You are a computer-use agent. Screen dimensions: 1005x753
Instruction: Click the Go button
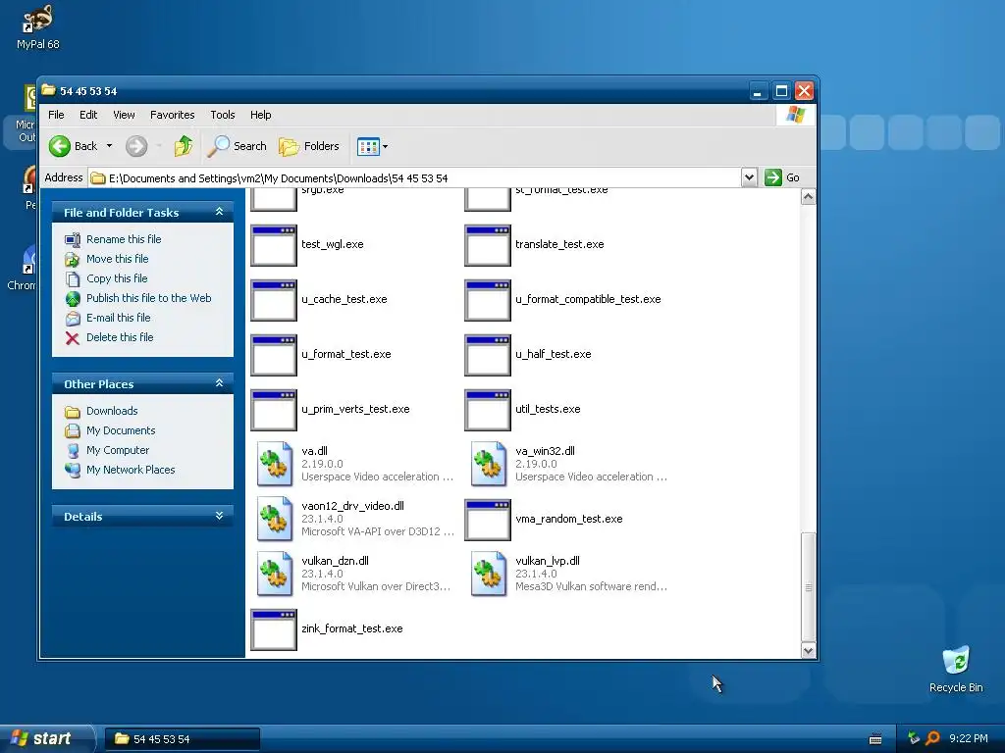[x=782, y=177]
